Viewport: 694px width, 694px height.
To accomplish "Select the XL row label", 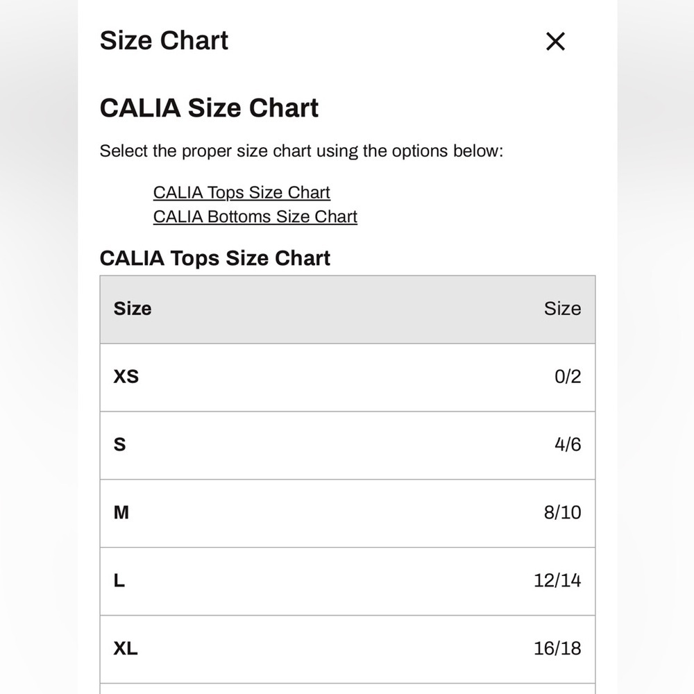I will 125,648.
